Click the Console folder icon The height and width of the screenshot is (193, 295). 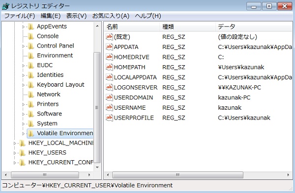[x=31, y=36]
